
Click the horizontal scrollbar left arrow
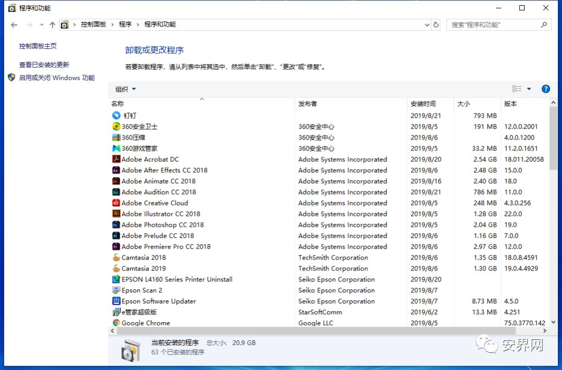[x=112, y=330]
